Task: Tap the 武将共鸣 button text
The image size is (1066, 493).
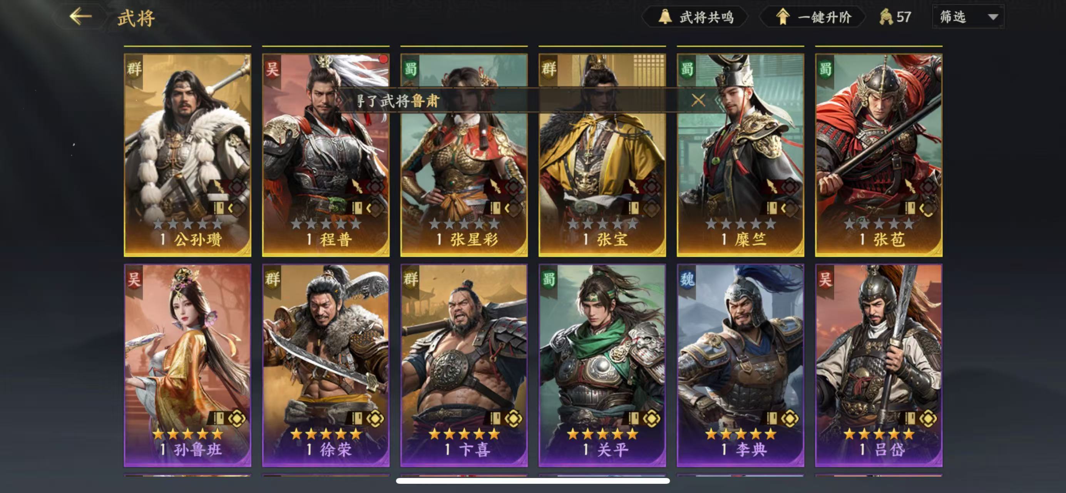Action: click(707, 17)
